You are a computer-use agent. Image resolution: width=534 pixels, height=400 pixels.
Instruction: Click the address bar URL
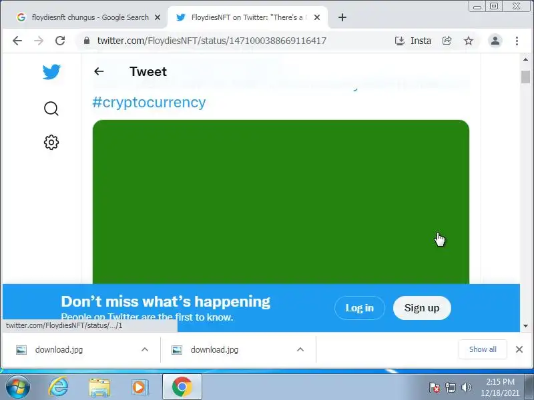point(212,41)
